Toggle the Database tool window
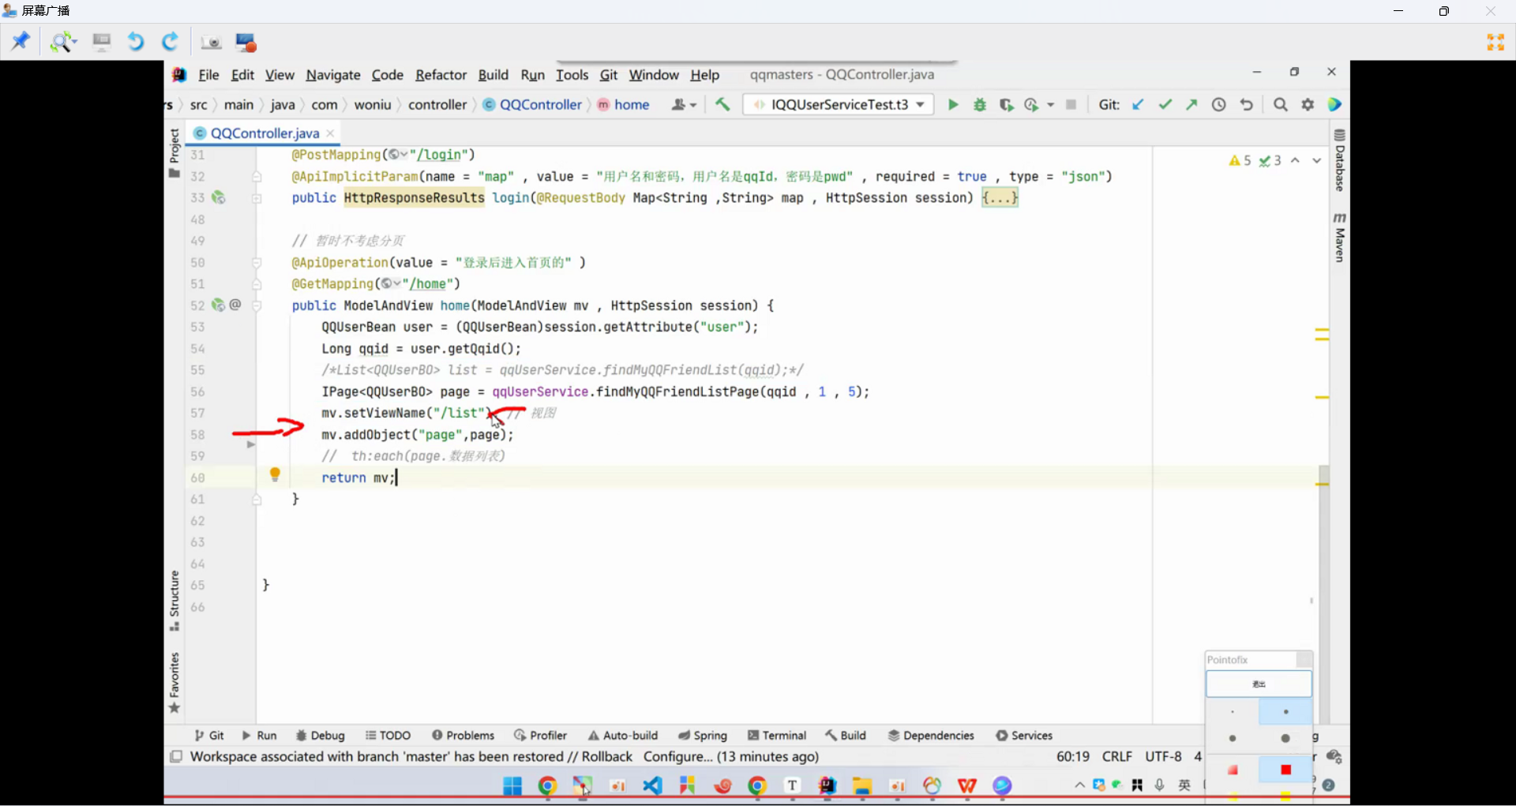The width and height of the screenshot is (1516, 806). coord(1339,161)
